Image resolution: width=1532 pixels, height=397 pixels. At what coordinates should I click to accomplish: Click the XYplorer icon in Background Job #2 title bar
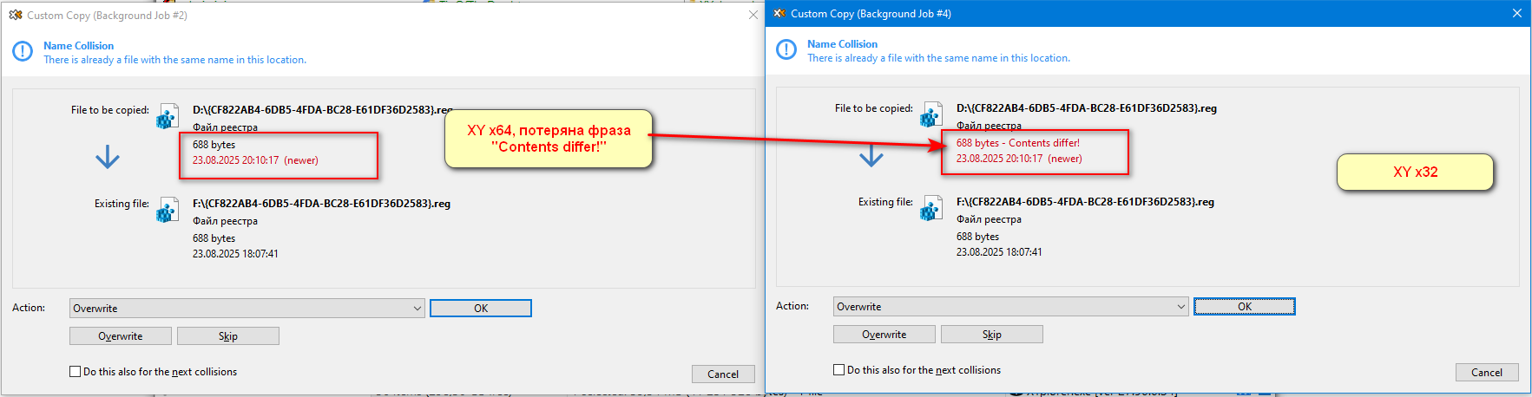click(x=16, y=15)
